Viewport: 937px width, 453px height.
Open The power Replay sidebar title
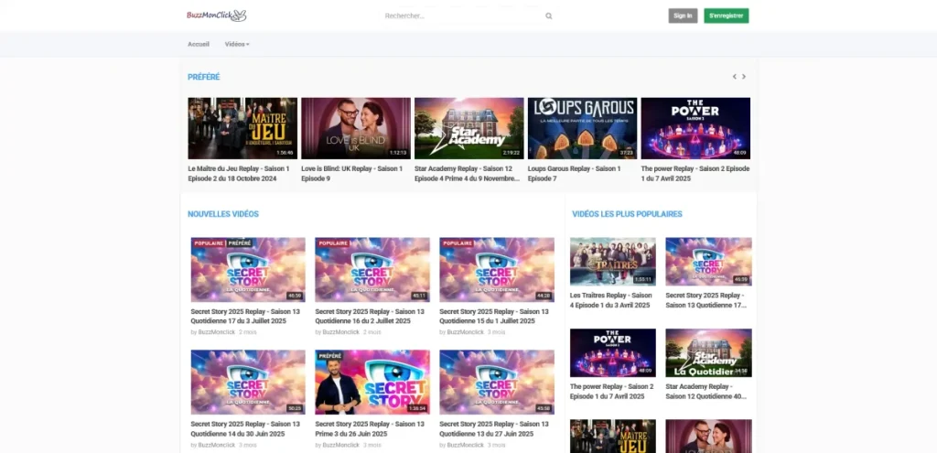point(612,392)
